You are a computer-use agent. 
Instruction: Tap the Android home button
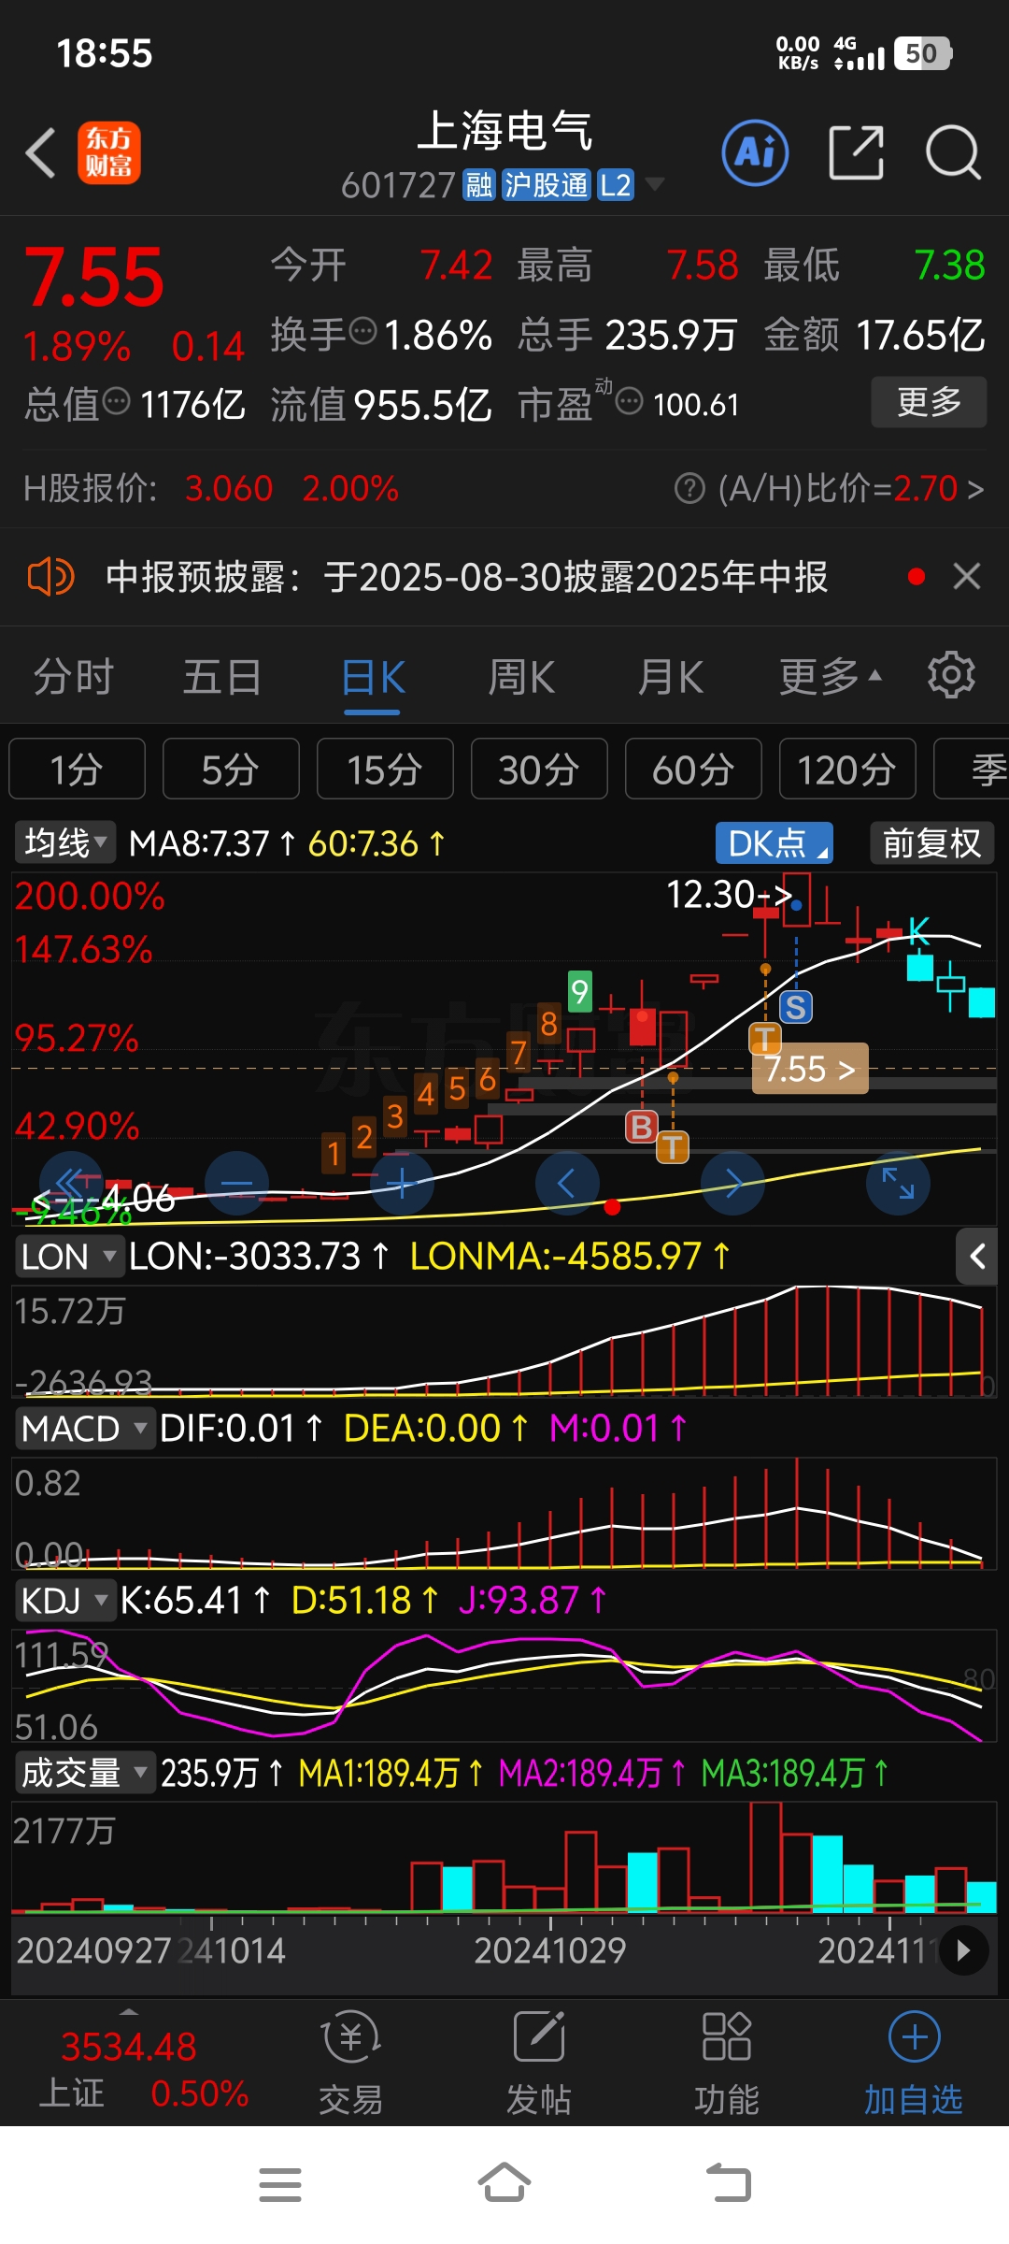504,2183
